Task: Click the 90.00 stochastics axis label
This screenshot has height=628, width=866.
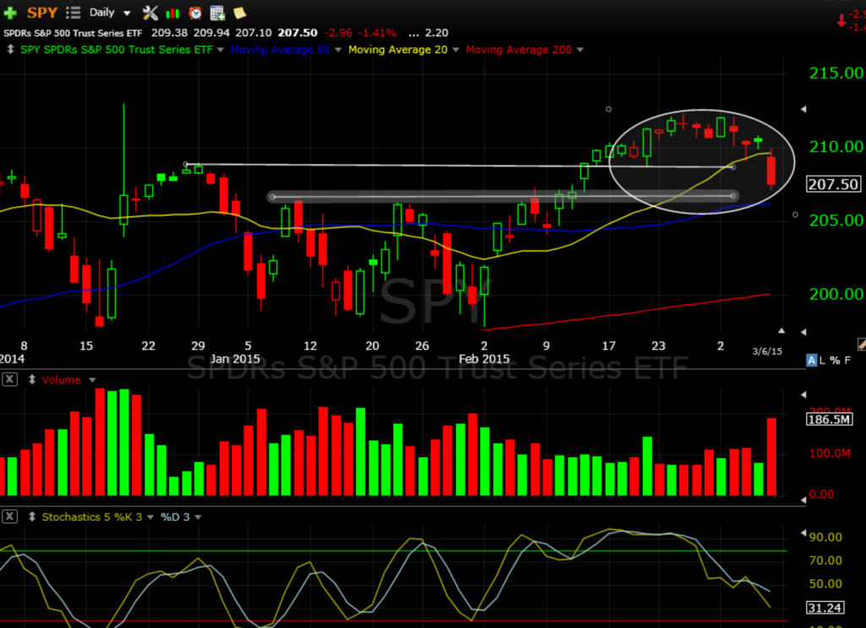Action: pos(825,537)
